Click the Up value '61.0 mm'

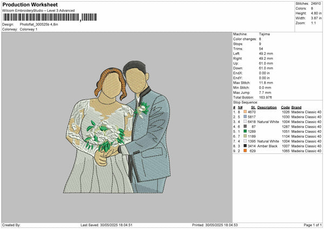[266, 63]
